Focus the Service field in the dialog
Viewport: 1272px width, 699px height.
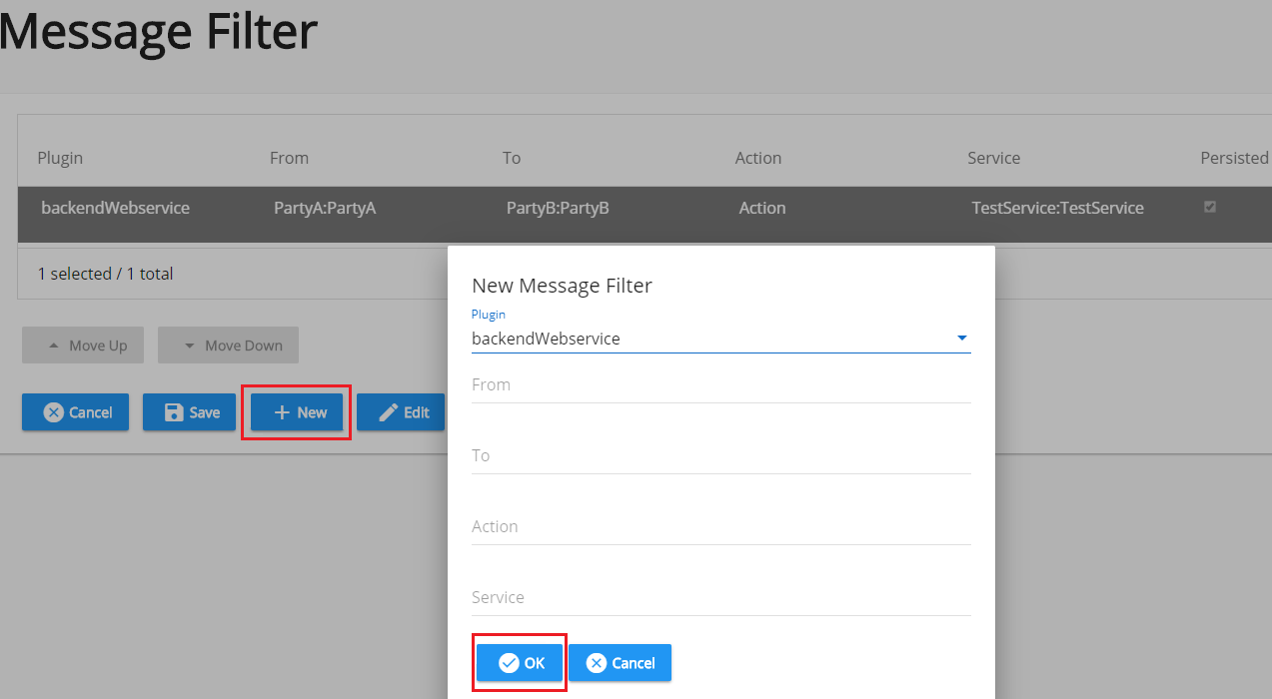click(719, 598)
